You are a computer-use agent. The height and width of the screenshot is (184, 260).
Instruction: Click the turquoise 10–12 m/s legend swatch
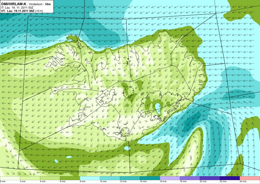coord(110,178)
